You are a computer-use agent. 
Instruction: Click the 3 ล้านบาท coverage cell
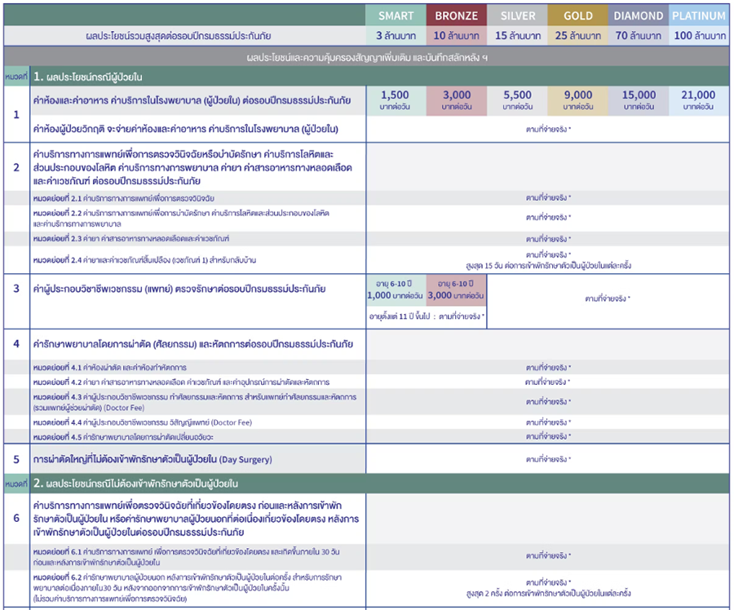pyautogui.click(x=396, y=36)
